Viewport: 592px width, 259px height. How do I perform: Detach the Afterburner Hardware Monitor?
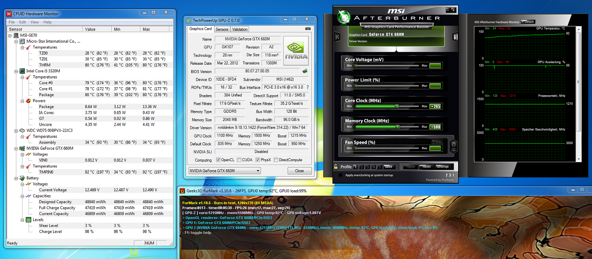pos(528,22)
